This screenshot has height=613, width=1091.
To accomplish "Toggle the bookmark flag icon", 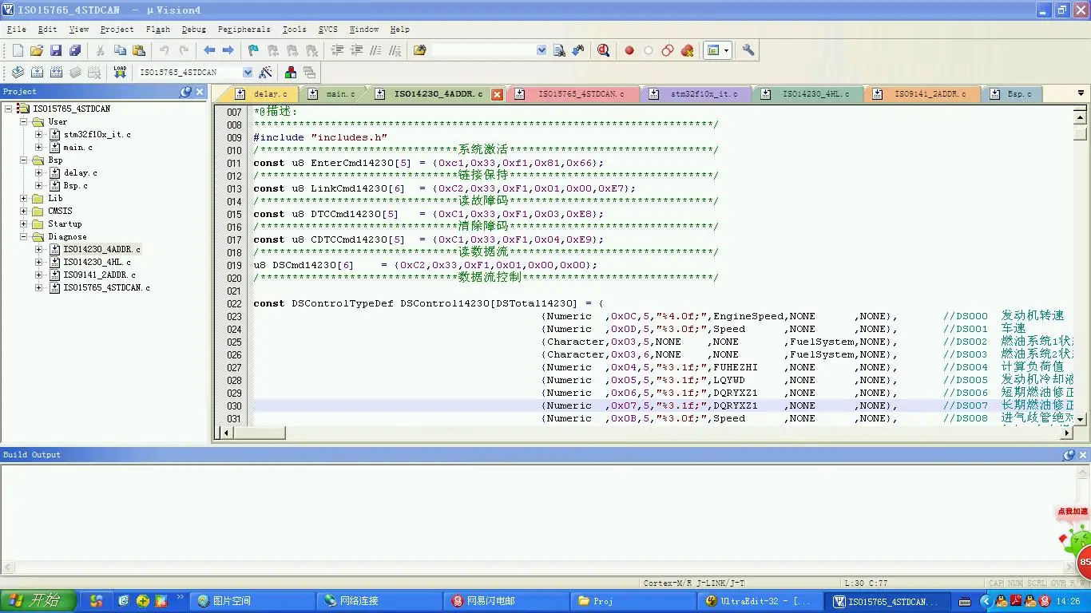I will pyautogui.click(x=253, y=50).
